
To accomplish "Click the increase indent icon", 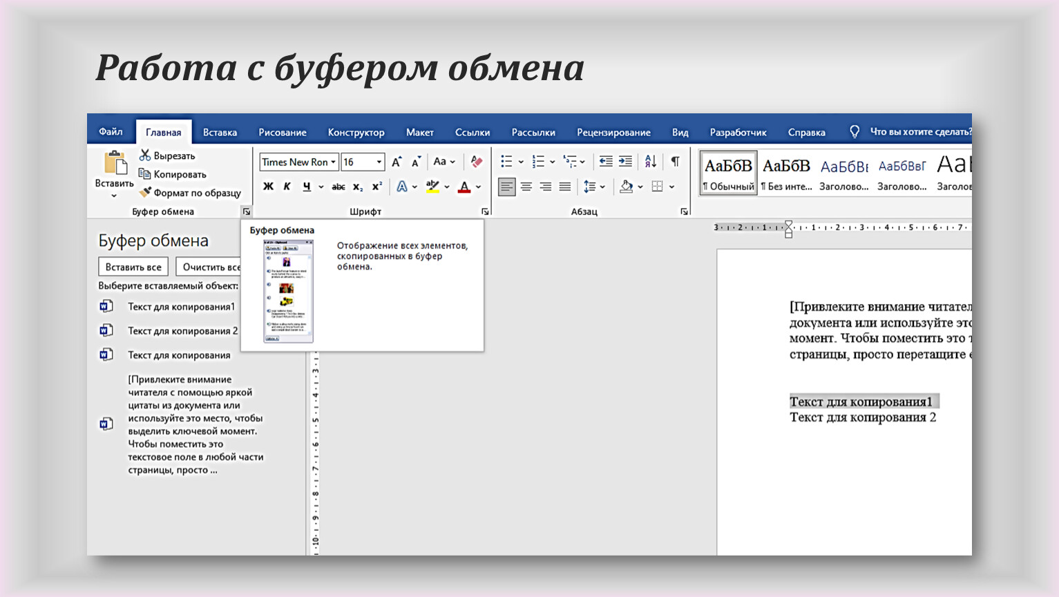I will 625,162.
